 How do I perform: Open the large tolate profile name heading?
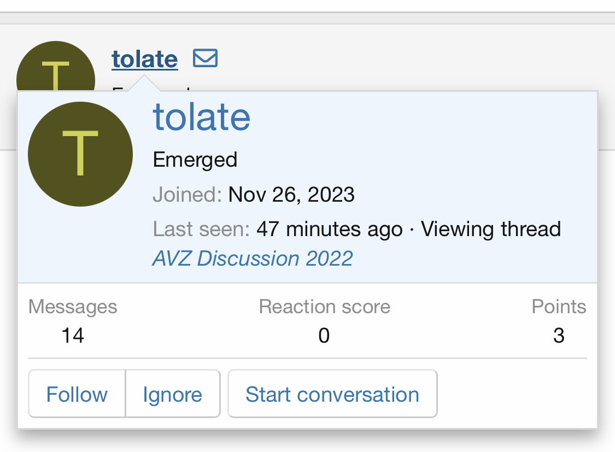[x=201, y=116]
